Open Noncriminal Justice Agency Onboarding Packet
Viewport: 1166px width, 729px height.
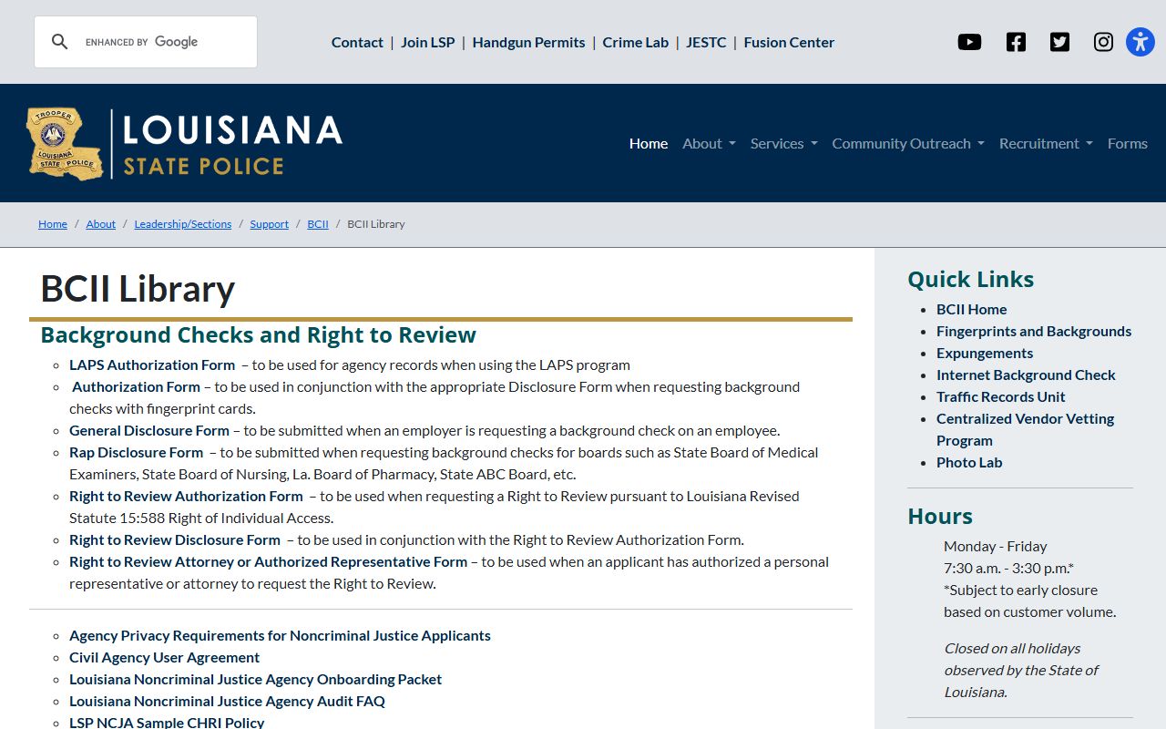click(x=255, y=679)
